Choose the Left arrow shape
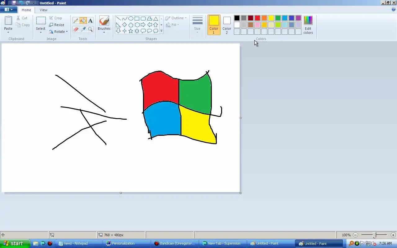The height and width of the screenshot is (248, 397). 149,25
